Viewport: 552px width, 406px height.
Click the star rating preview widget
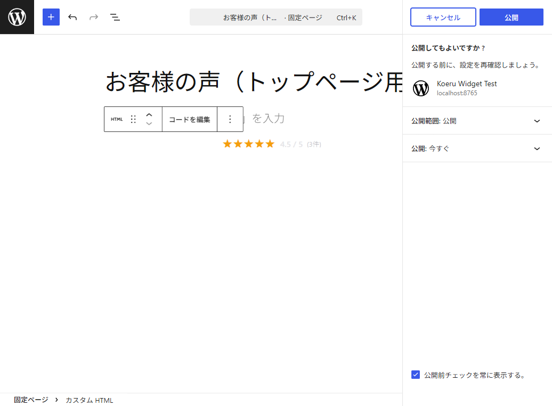[x=272, y=144]
